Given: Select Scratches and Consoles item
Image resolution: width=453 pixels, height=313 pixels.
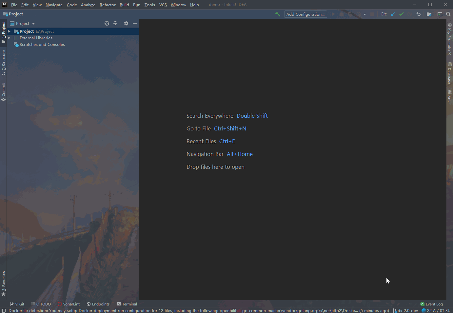Looking at the screenshot, I should click(x=39, y=45).
